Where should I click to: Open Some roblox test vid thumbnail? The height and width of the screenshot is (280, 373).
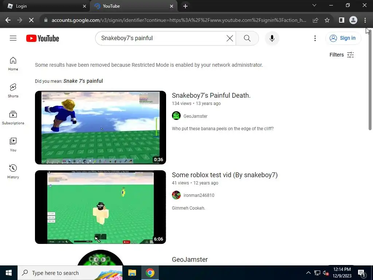coord(101,207)
